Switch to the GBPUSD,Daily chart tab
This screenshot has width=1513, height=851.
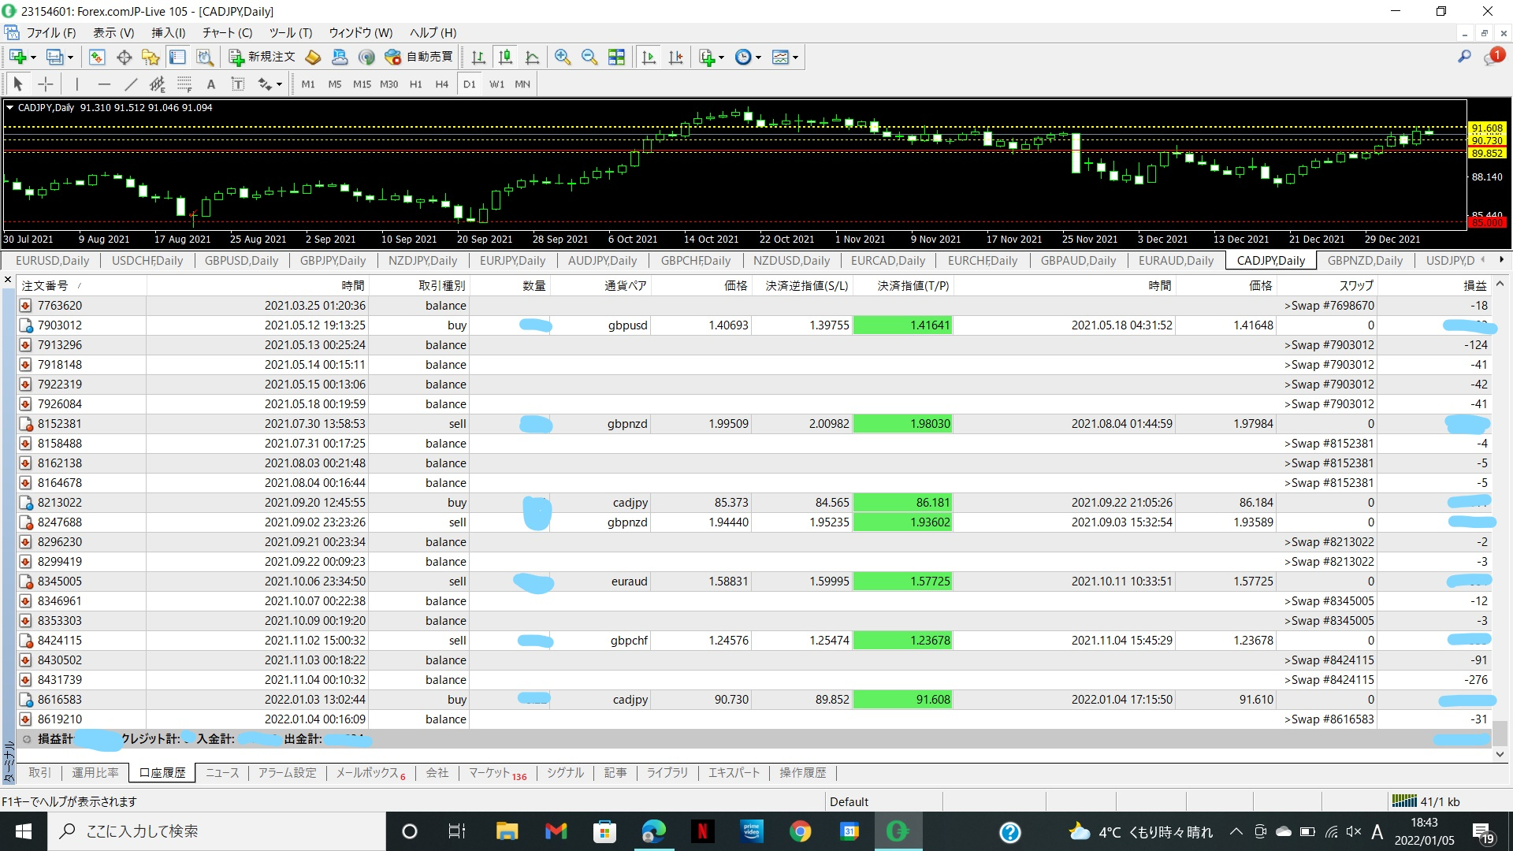coord(241,261)
